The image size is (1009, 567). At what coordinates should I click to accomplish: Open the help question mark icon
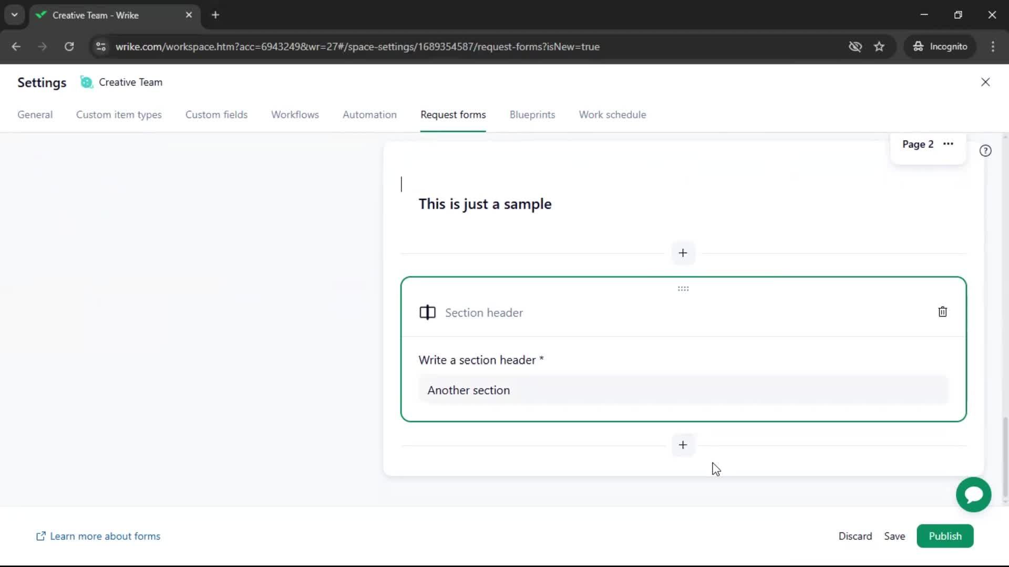click(985, 151)
